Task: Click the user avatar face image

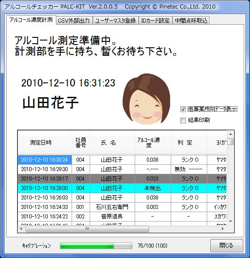Action: pos(146,99)
